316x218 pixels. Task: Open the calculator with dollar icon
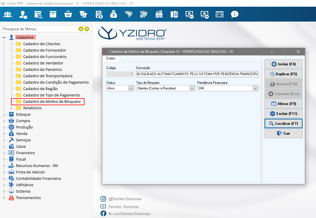click(x=99, y=15)
